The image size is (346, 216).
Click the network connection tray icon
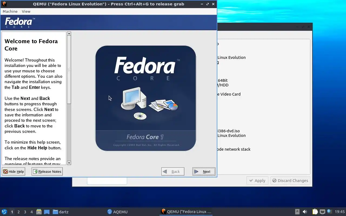322,212
